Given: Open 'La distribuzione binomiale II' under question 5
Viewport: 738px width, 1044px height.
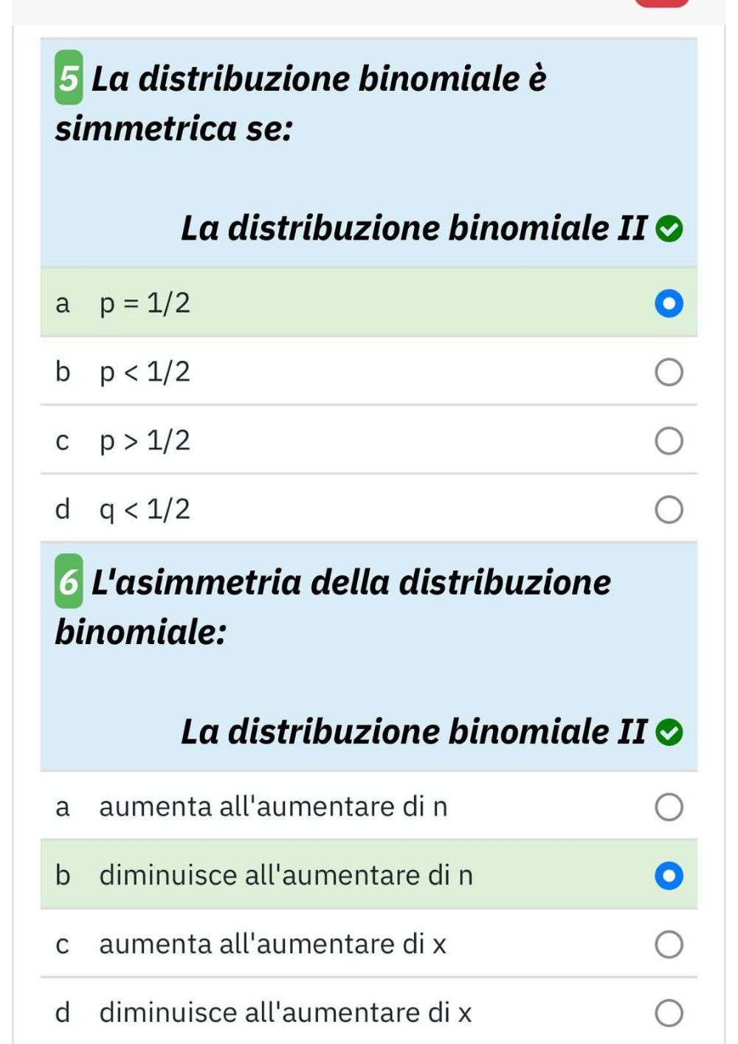Looking at the screenshot, I should point(414,228).
